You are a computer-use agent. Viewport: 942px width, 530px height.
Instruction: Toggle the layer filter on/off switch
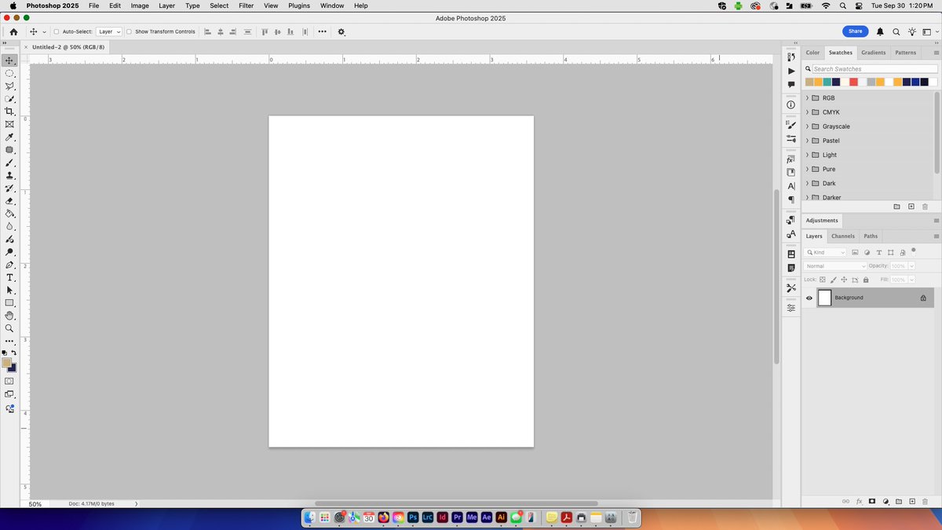[x=914, y=251]
